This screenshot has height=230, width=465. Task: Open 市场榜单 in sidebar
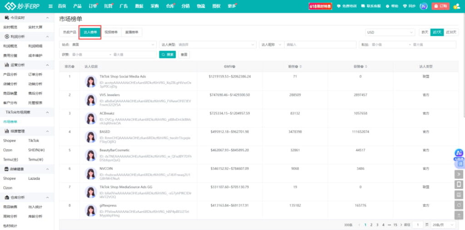coord(10,122)
